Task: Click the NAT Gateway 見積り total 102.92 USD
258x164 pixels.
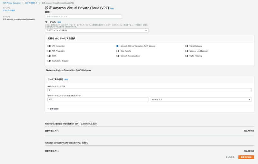Action: (x=249, y=131)
